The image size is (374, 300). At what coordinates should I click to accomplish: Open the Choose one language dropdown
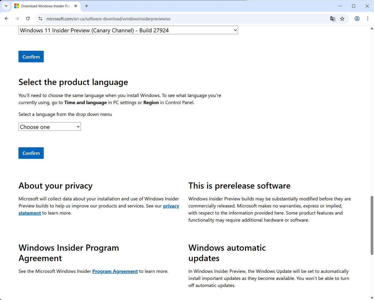50,127
